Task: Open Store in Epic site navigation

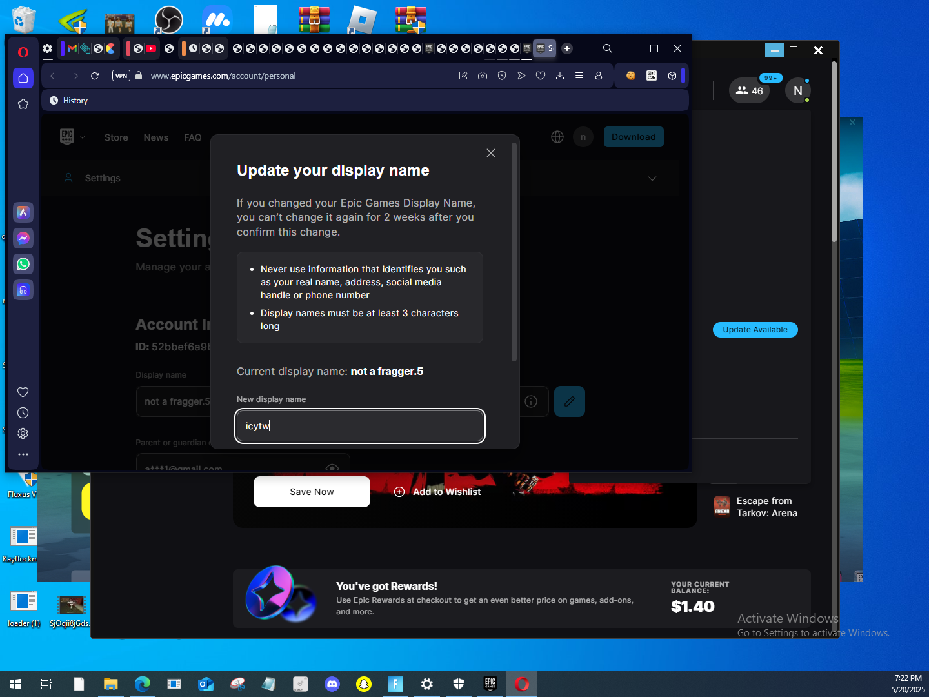Action: click(x=116, y=137)
